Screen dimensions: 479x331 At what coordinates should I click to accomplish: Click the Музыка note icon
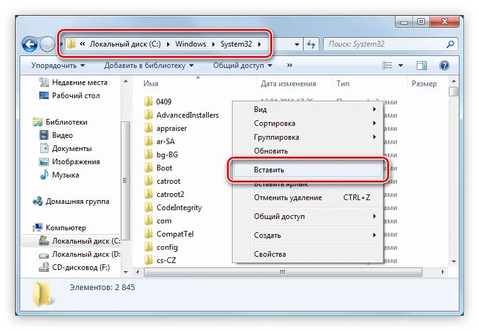44,174
